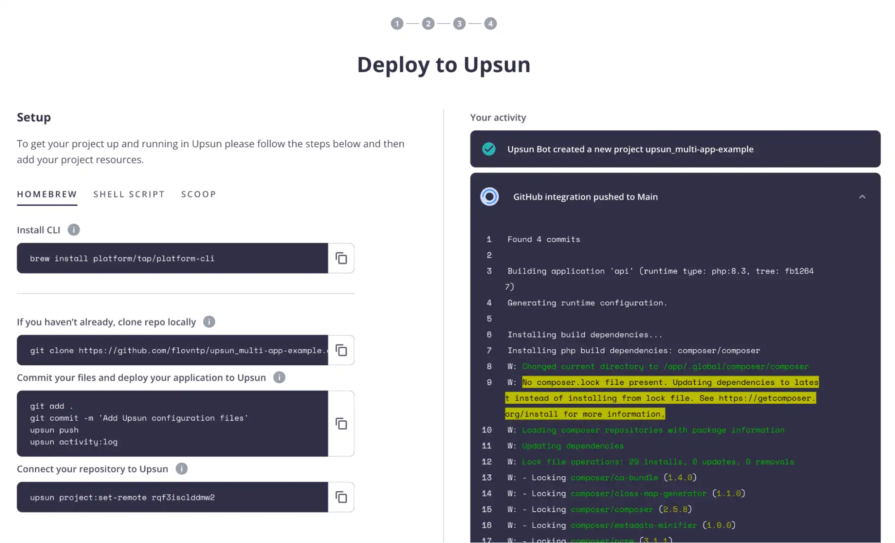Screen dimensions: 895x543
Task: Click 'Installing php build dependencies' log line
Action: click(x=634, y=351)
